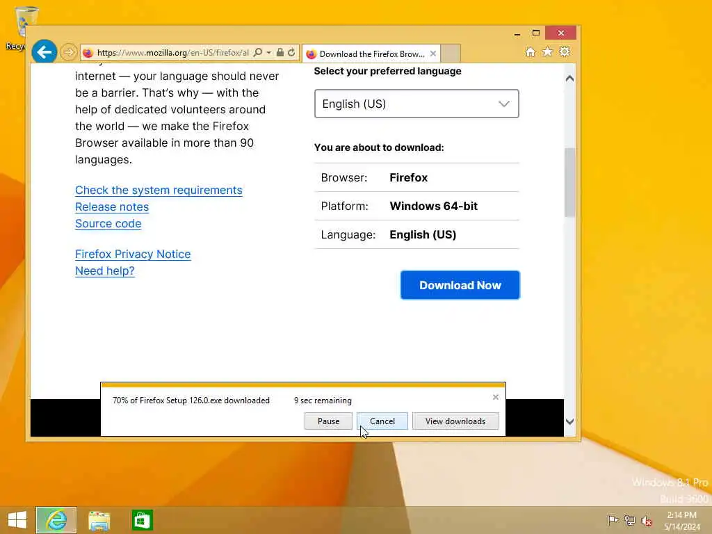The image size is (712, 534).
Task: Click "70% of Firefox Setup 126.0.exe downloaded" text
Action: (x=191, y=400)
